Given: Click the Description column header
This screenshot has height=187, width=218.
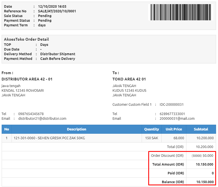Looking at the screenshot, I should tap(77, 129).
